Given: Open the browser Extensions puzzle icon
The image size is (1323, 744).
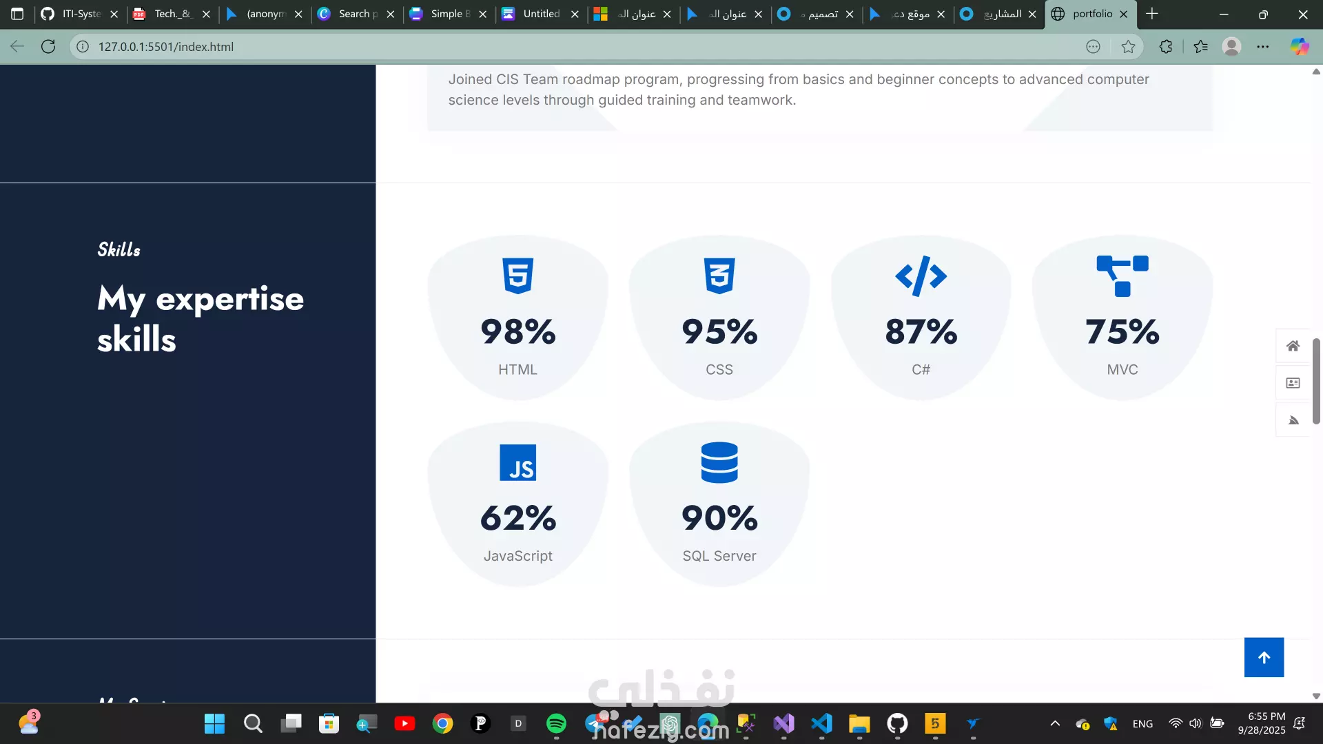Looking at the screenshot, I should point(1165,46).
